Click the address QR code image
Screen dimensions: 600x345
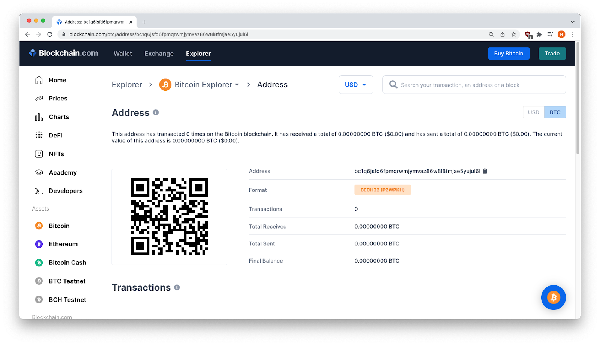(x=169, y=217)
